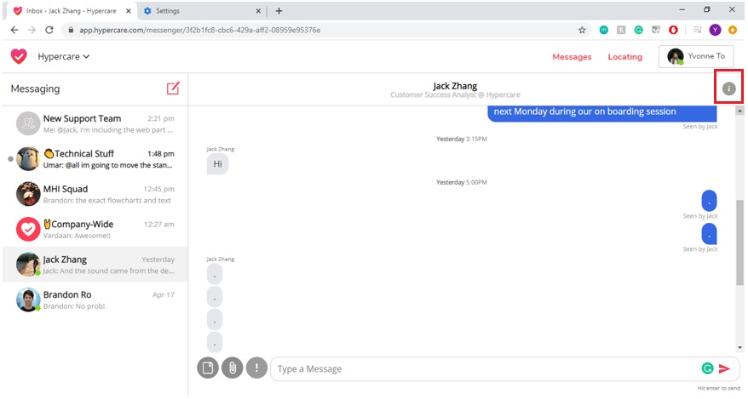
Task: Click the teal m browser extension
Action: [x=603, y=30]
